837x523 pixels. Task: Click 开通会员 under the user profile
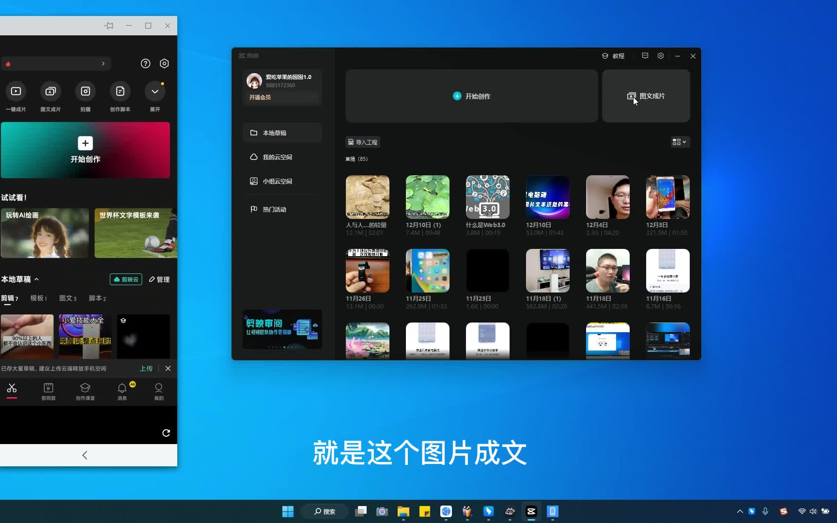[260, 97]
